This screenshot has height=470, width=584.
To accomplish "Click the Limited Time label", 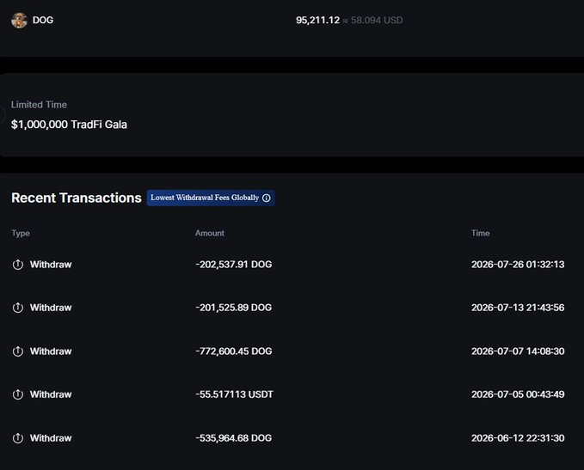I will coord(39,105).
